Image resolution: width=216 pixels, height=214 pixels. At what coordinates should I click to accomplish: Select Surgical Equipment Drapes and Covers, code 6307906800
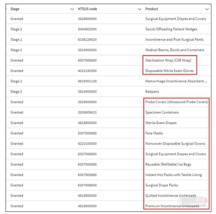(176, 154)
